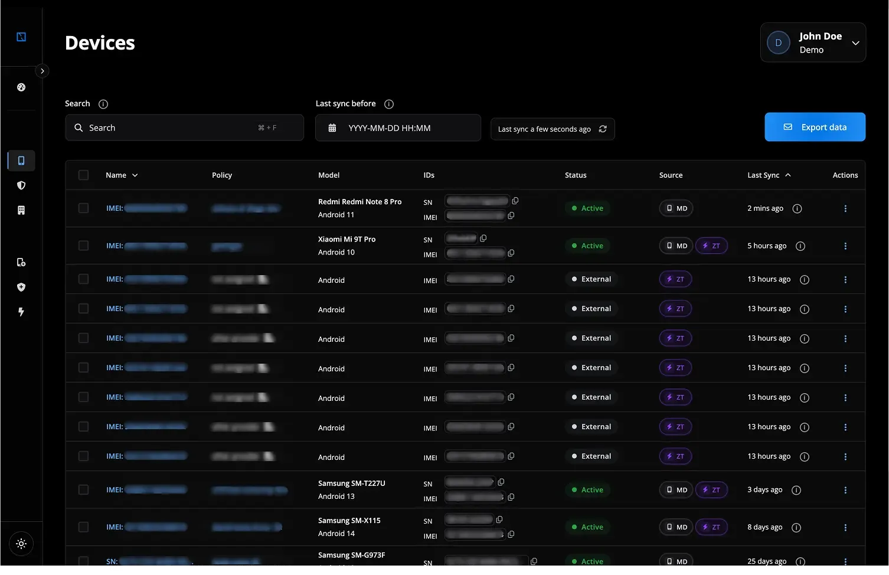Expand the sidebar with arrow button
Viewport: 889px width, 575px height.
[42, 71]
